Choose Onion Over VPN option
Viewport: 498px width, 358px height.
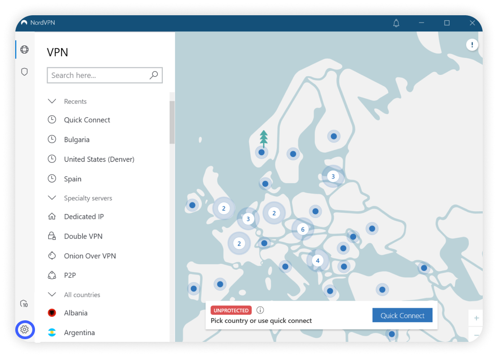[90, 256]
